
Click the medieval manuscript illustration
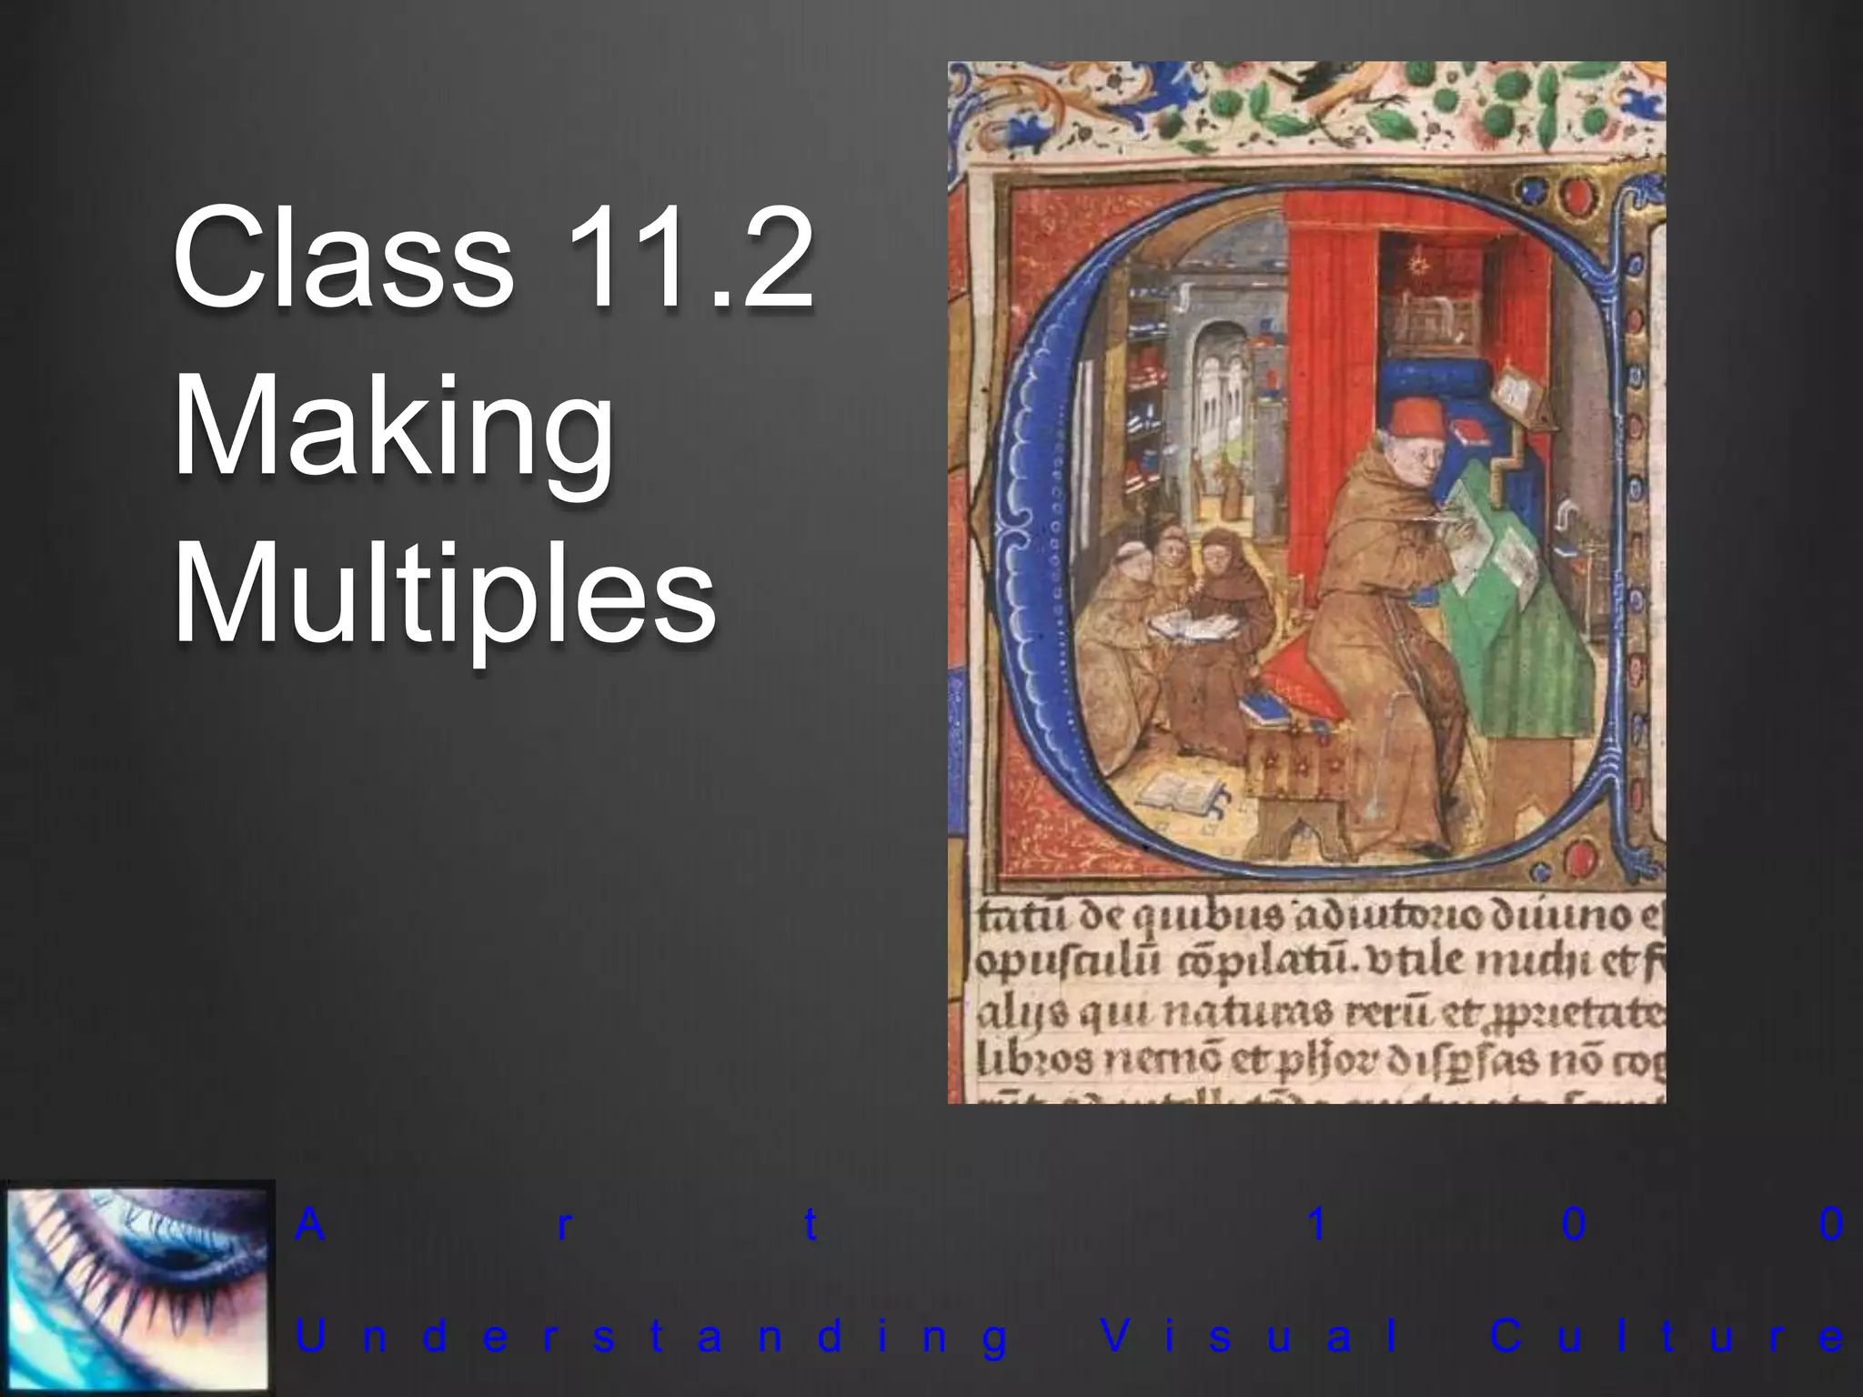tap(1306, 582)
